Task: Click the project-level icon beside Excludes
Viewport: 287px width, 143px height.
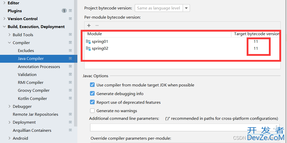Action: (x=70, y=50)
